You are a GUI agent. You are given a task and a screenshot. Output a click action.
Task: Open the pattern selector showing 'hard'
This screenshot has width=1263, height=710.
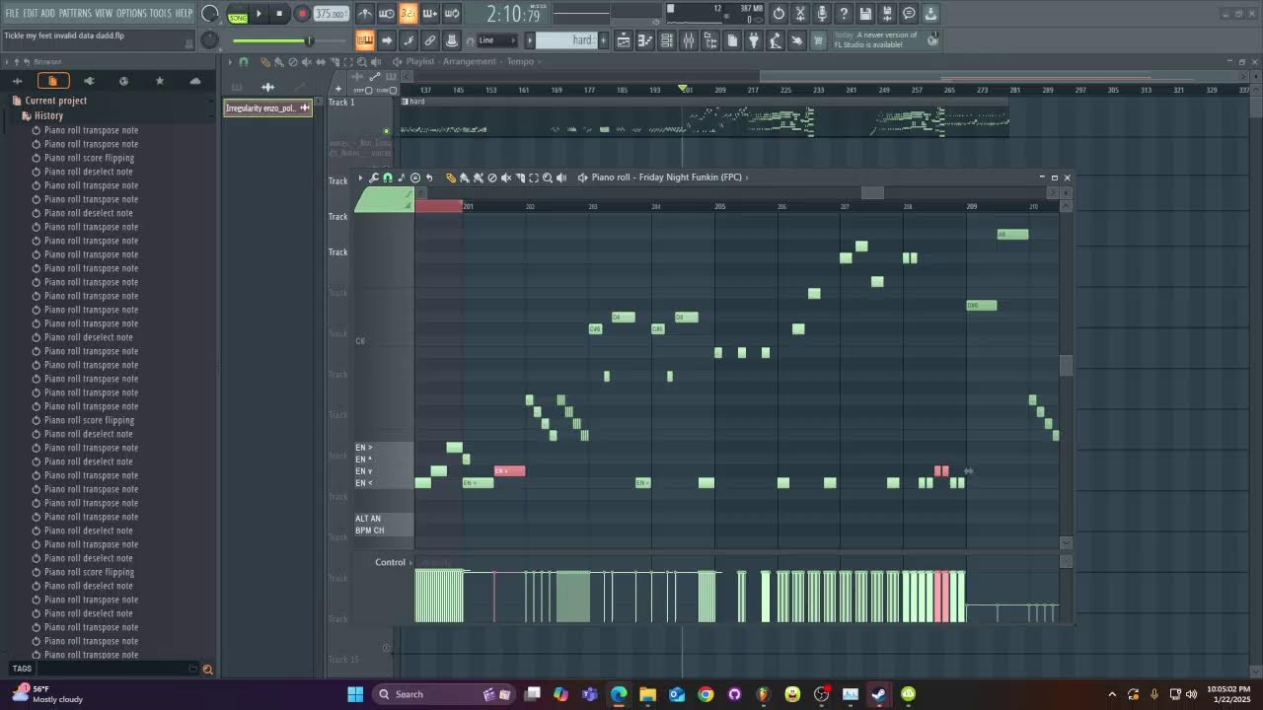[566, 40]
